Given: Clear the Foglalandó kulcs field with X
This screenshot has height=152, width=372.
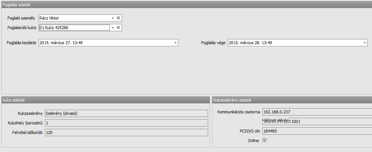Looking at the screenshot, I should click(118, 28).
